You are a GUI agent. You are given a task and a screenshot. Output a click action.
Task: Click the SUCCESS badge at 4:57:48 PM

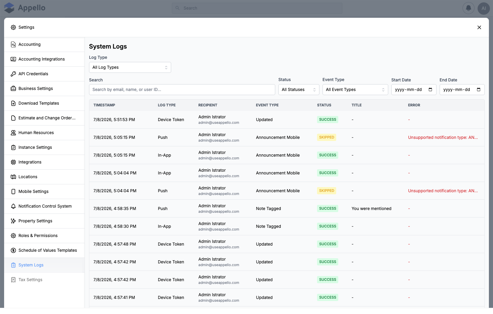328,244
